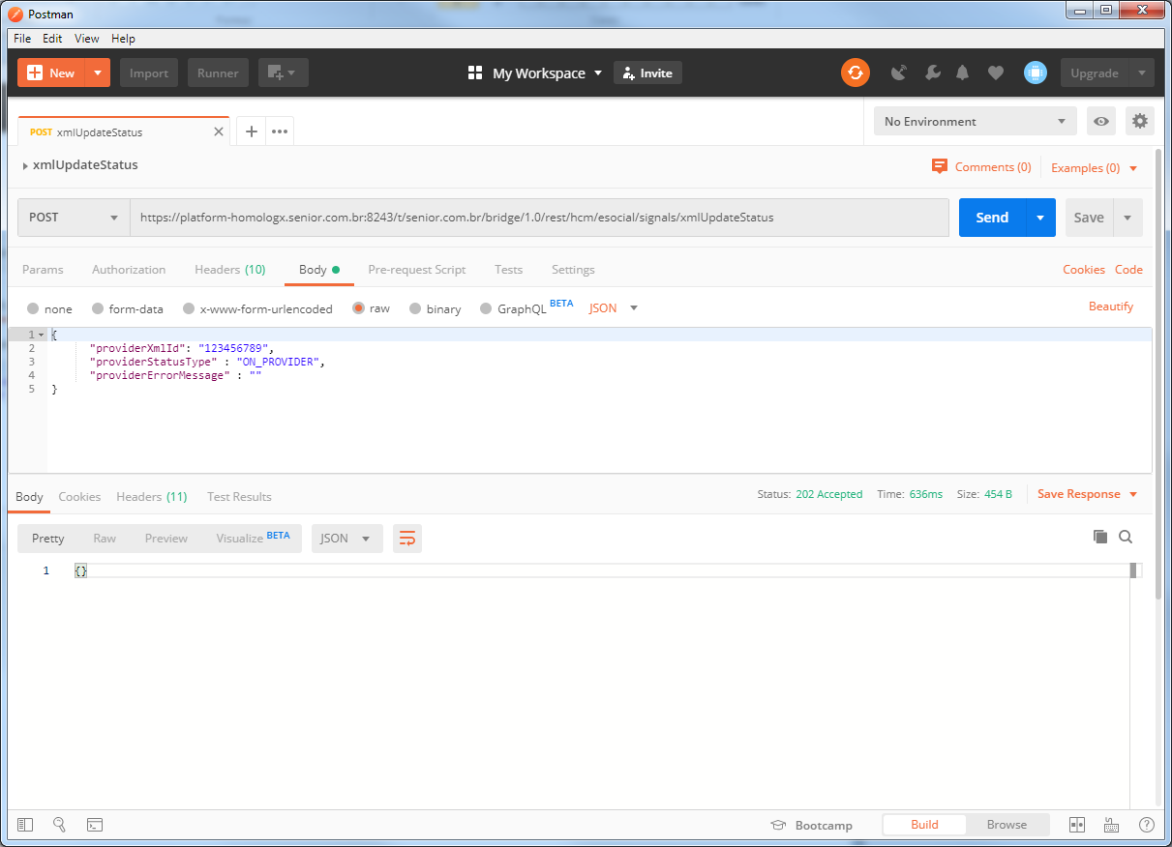
Task: Open Find and Replace icon
Action: pyautogui.click(x=60, y=825)
